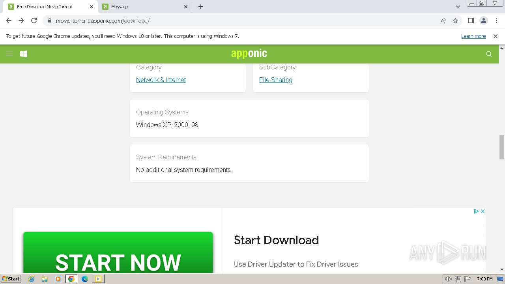
Task: Share this page from address bar
Action: click(x=443, y=21)
